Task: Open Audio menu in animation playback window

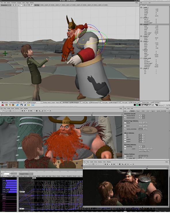Action: point(9,109)
